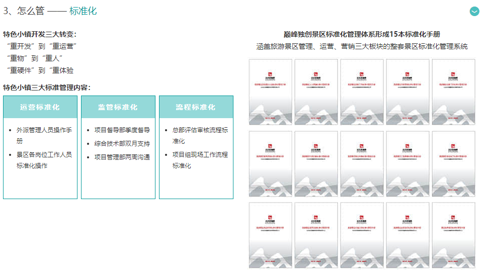482x274 pixels.
Task: Click the bullet 项目督导部季度督导
Action: click(122, 130)
